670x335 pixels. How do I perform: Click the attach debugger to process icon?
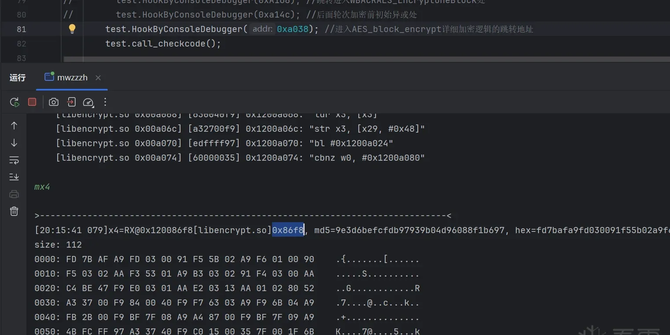point(71,102)
